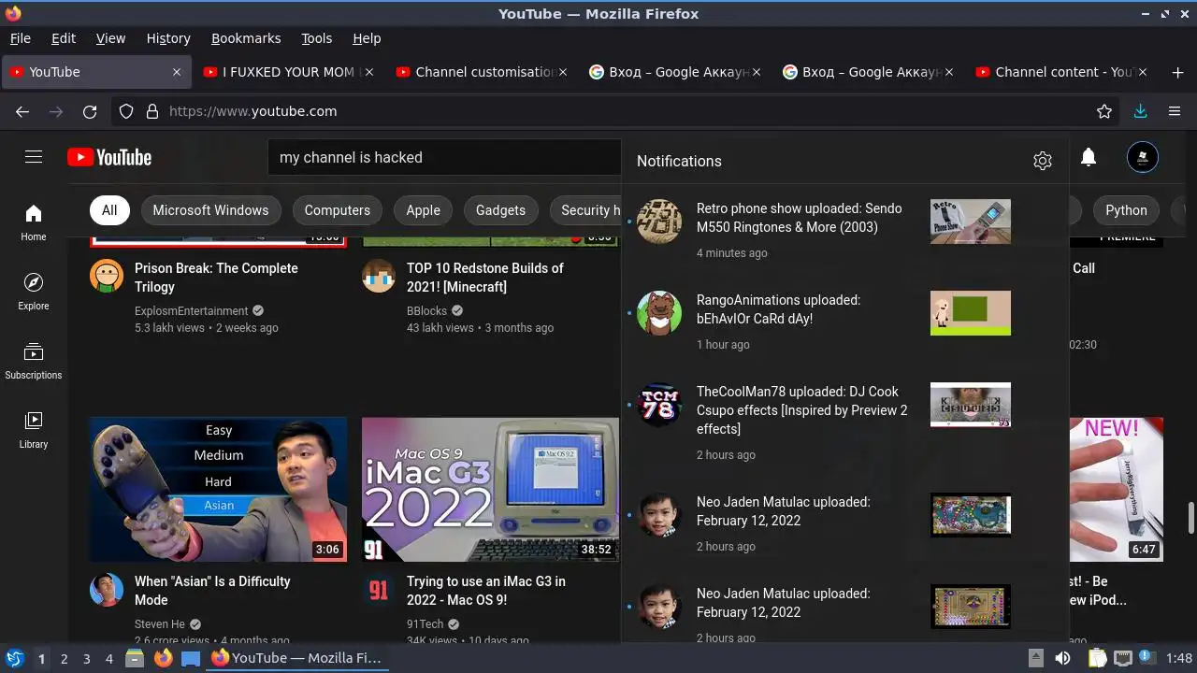This screenshot has height=673, width=1197.
Task: Open TheCoolMan78 avatar in notifications
Action: tap(659, 405)
